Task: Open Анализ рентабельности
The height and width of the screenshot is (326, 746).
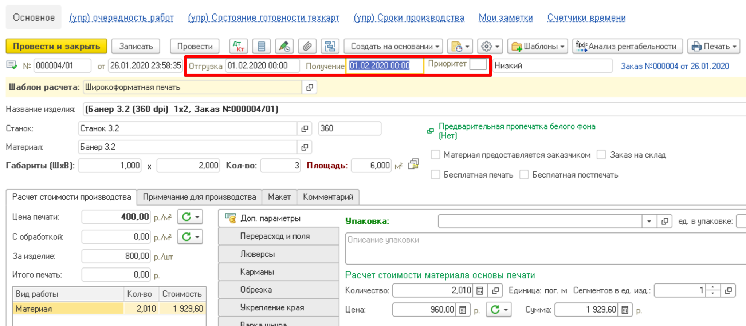Action: point(628,46)
